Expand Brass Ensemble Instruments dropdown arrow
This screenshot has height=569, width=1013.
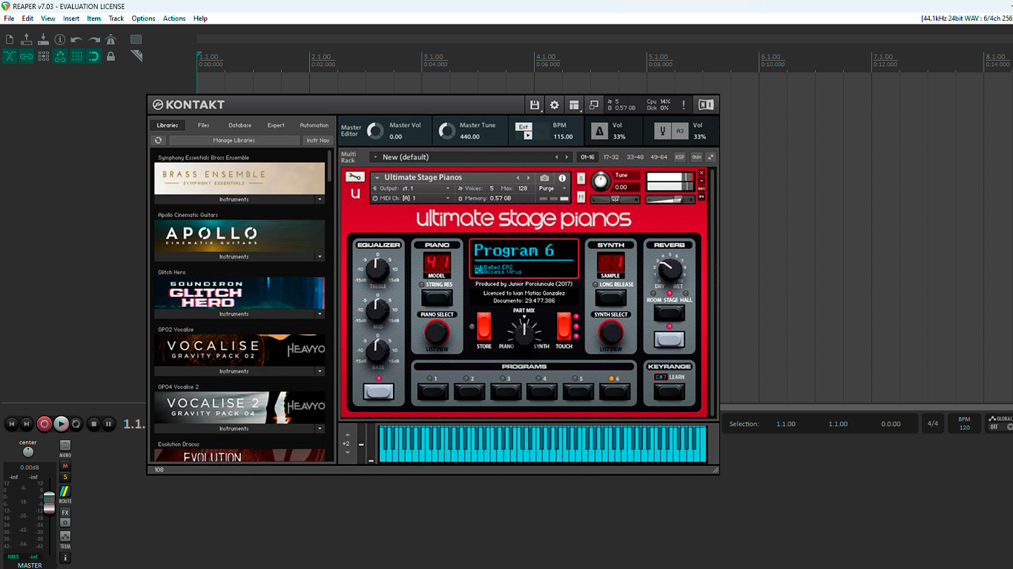320,199
